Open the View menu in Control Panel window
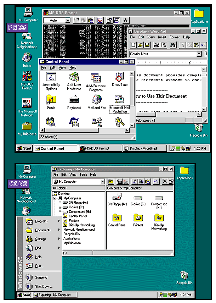The image size is (216, 303). tap(62, 68)
